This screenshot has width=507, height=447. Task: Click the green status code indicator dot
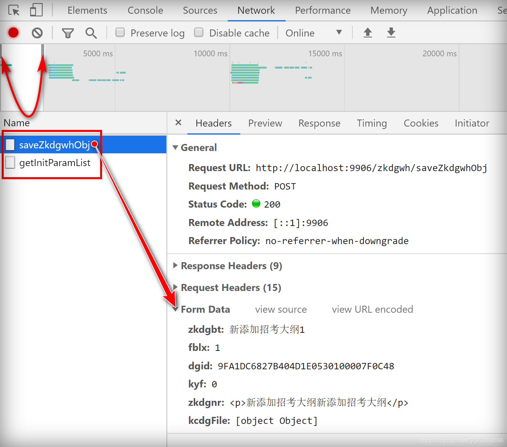tap(256, 204)
